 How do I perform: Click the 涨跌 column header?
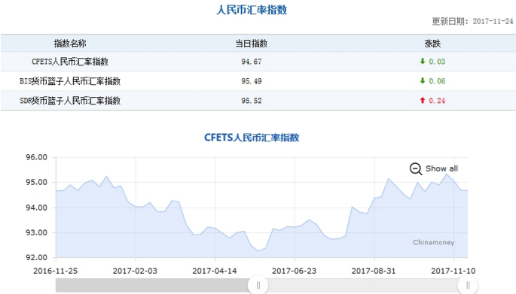(432, 44)
